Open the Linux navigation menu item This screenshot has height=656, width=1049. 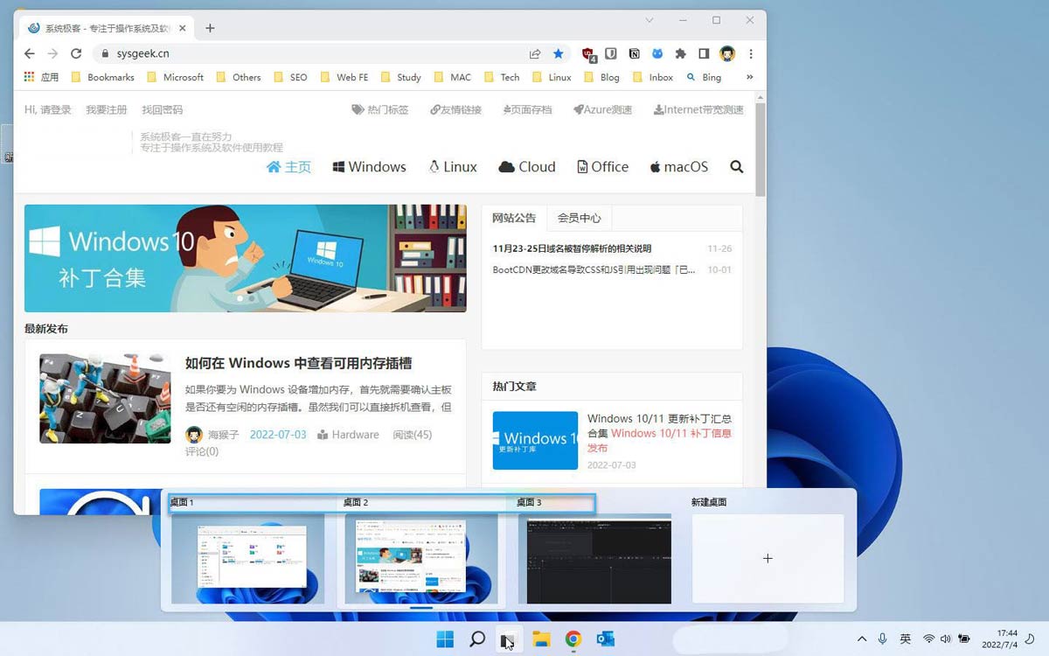[x=453, y=167]
